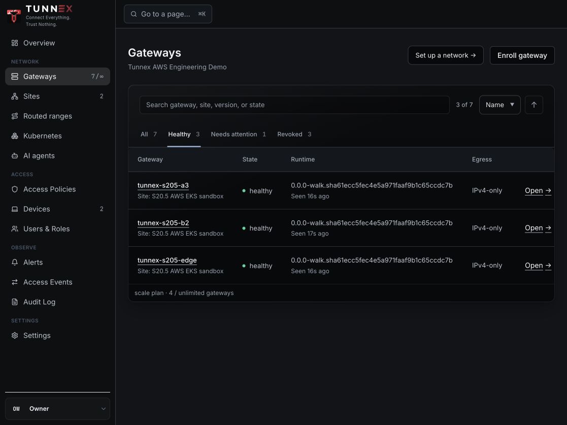
Task: Click Open for tunnex-s205-a3 row
Action: (x=538, y=190)
